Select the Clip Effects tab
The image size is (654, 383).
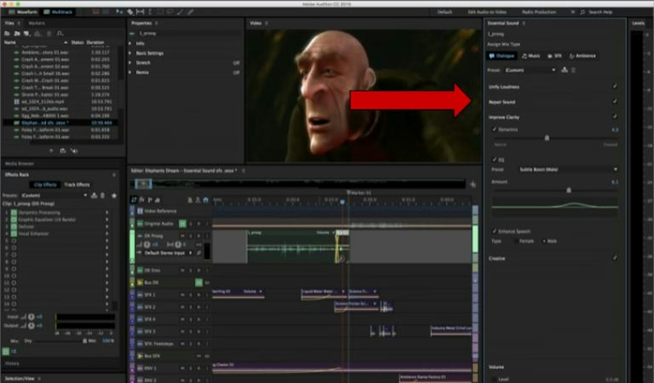tap(45, 185)
